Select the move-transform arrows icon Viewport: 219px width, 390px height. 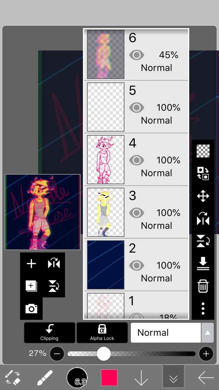[x=203, y=196]
